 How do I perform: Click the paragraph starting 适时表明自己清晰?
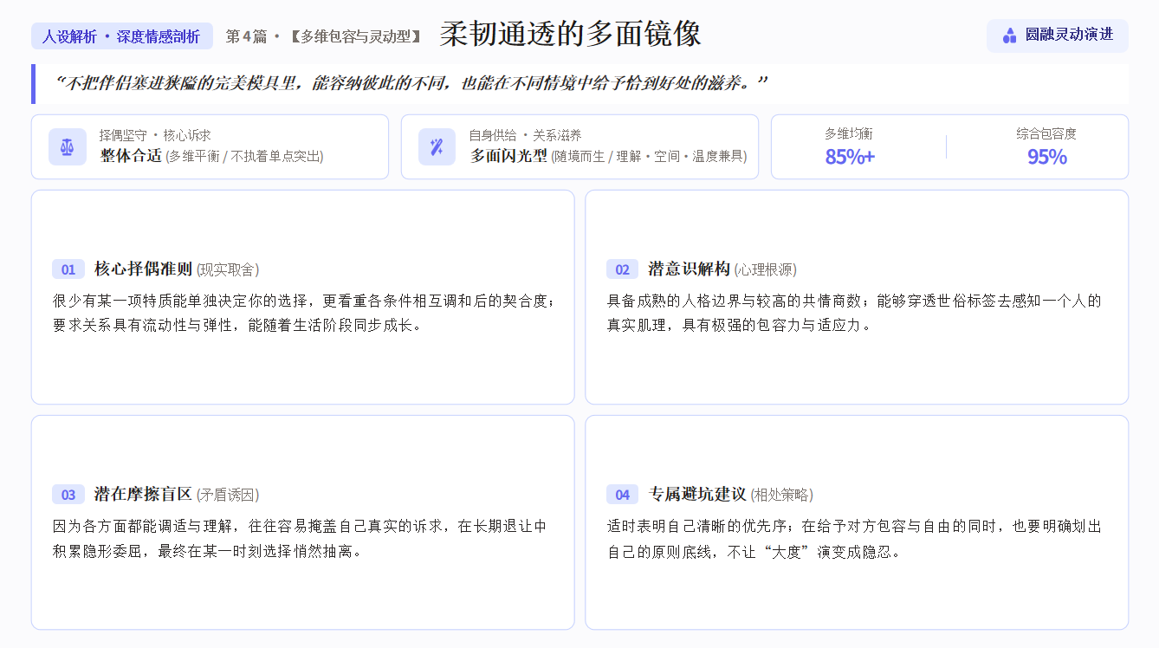(854, 538)
